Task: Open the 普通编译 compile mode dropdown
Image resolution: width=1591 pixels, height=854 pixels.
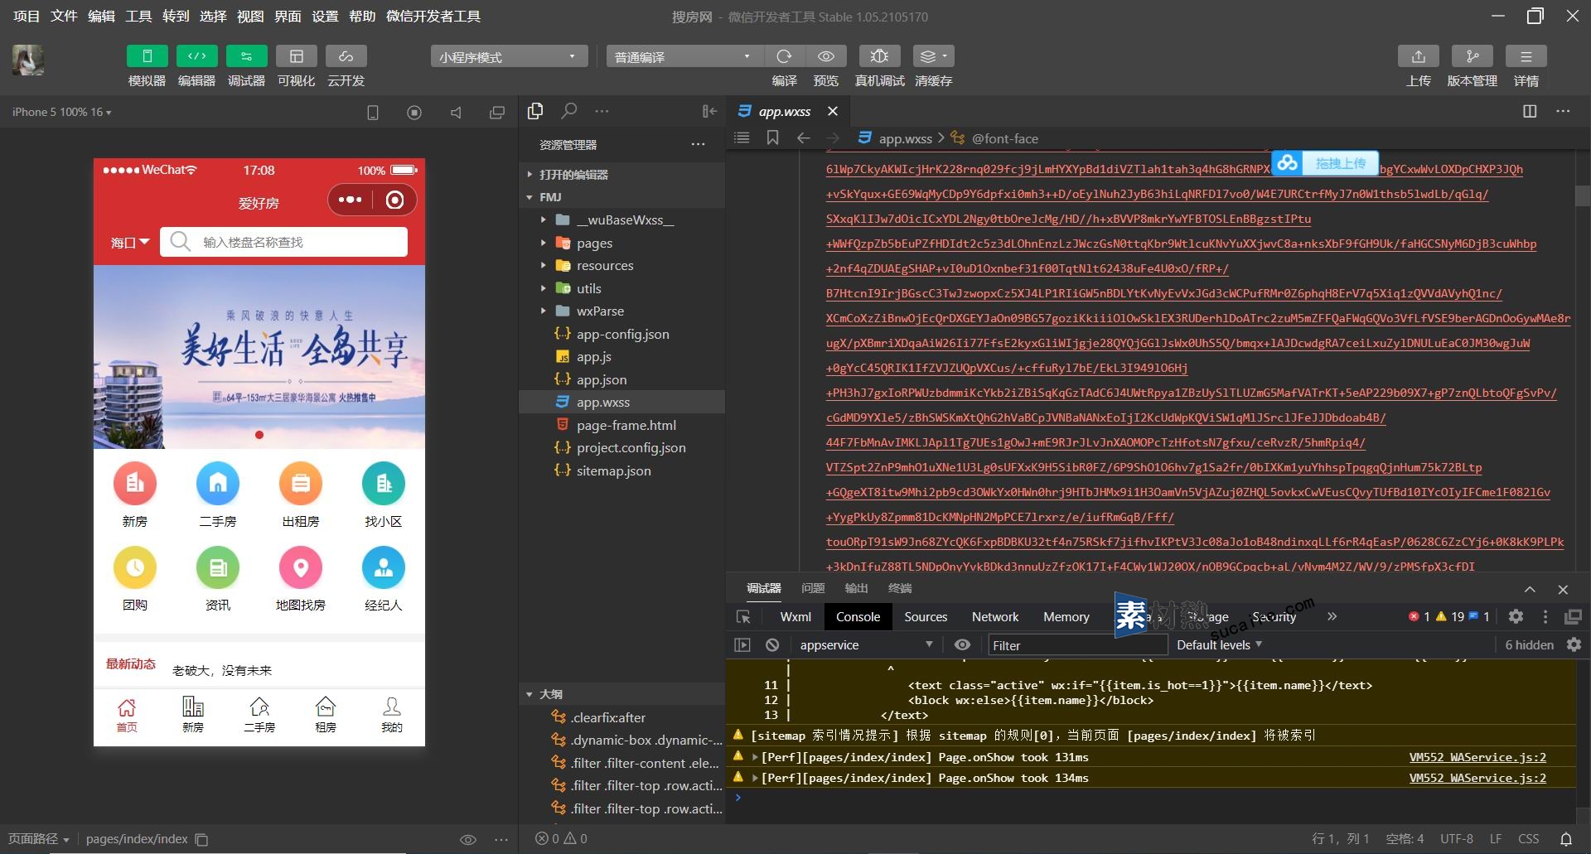Action: 684,56
